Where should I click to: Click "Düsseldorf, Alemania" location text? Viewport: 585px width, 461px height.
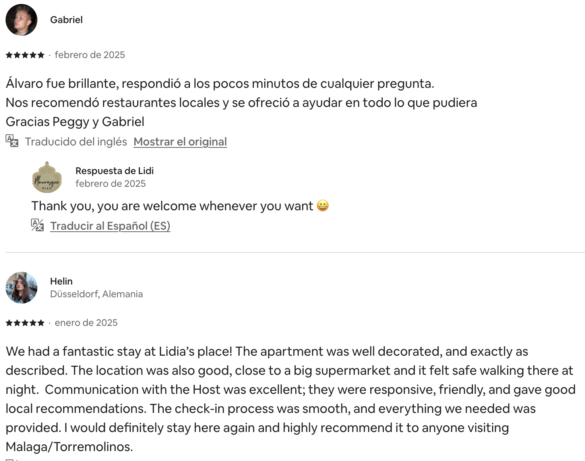pos(96,294)
